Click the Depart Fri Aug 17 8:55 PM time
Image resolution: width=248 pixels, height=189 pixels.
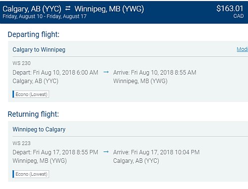pyautogui.click(x=56, y=152)
